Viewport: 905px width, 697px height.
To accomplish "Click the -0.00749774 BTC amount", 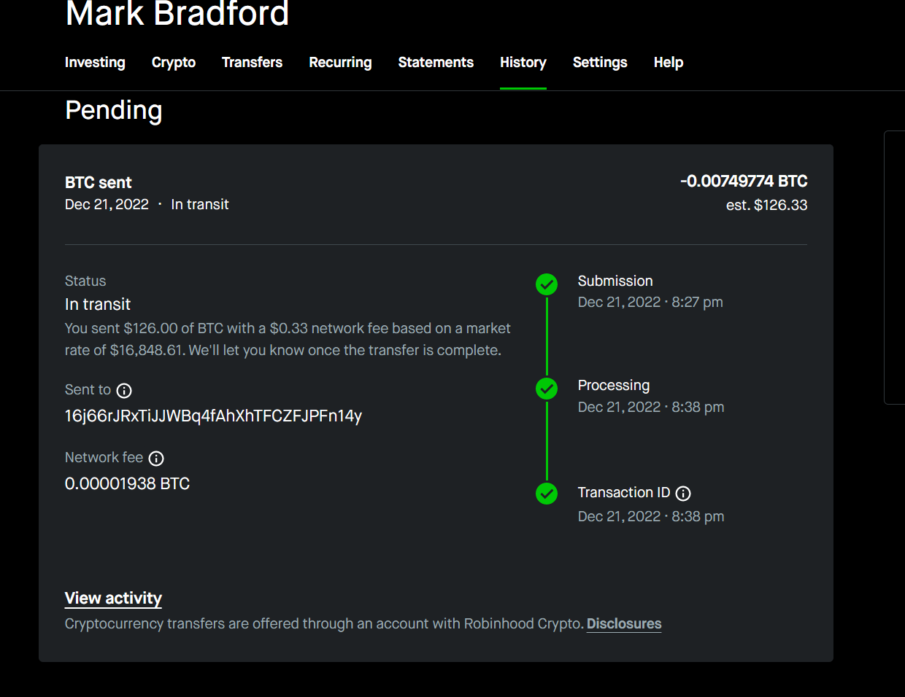I will click(743, 182).
